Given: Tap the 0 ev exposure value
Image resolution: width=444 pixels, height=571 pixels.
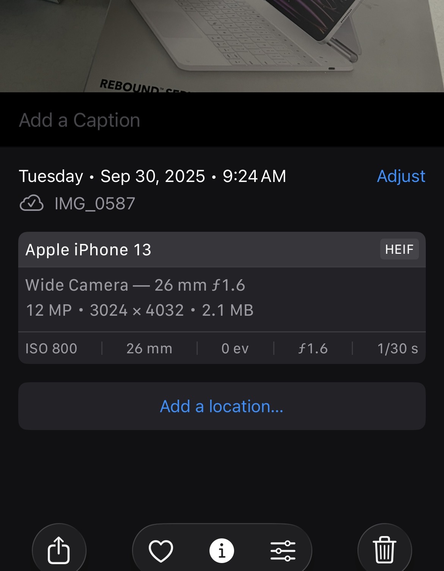Looking at the screenshot, I should [235, 348].
